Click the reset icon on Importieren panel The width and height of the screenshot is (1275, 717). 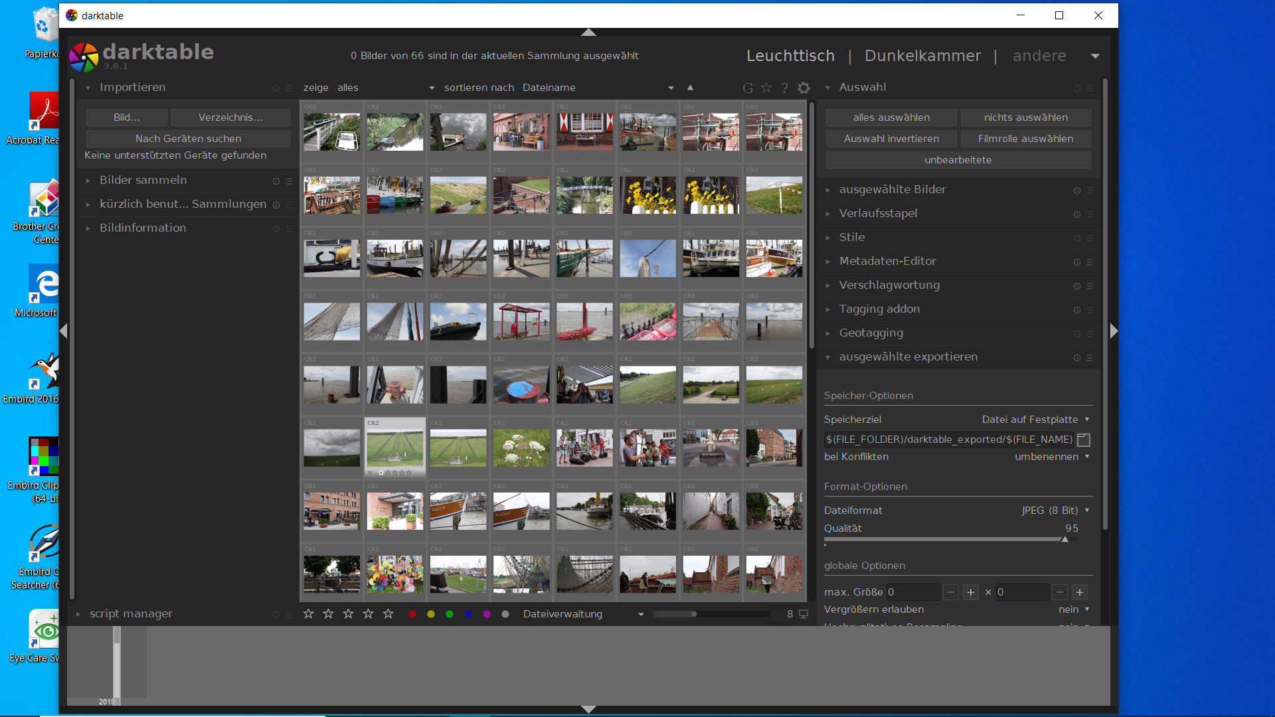(x=276, y=88)
